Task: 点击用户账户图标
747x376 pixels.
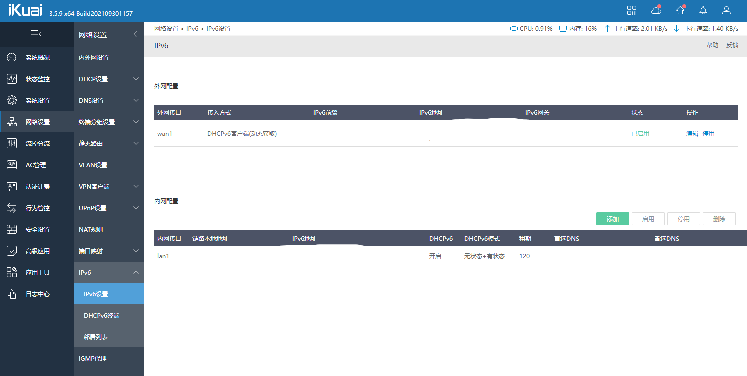Action: (726, 10)
